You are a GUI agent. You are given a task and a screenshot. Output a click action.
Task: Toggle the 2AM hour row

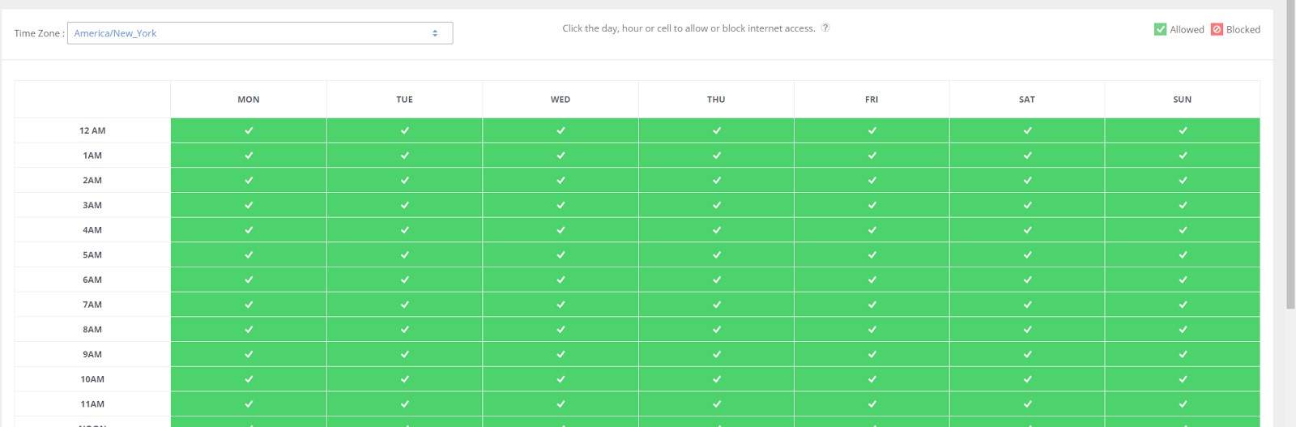(92, 181)
